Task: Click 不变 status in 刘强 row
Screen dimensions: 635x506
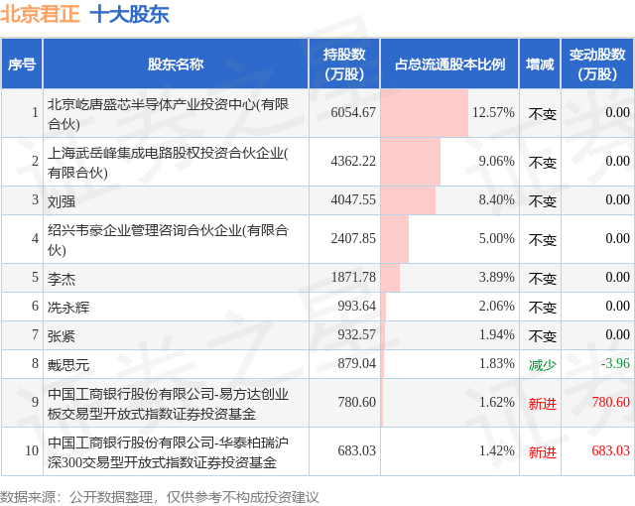Action: point(543,201)
